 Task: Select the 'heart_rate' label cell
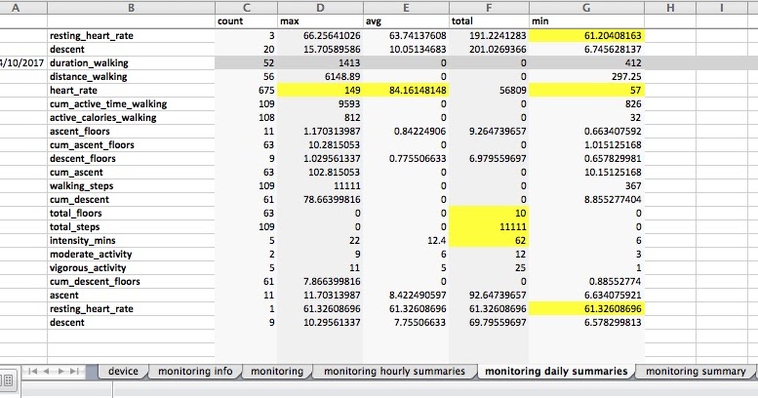pos(131,90)
